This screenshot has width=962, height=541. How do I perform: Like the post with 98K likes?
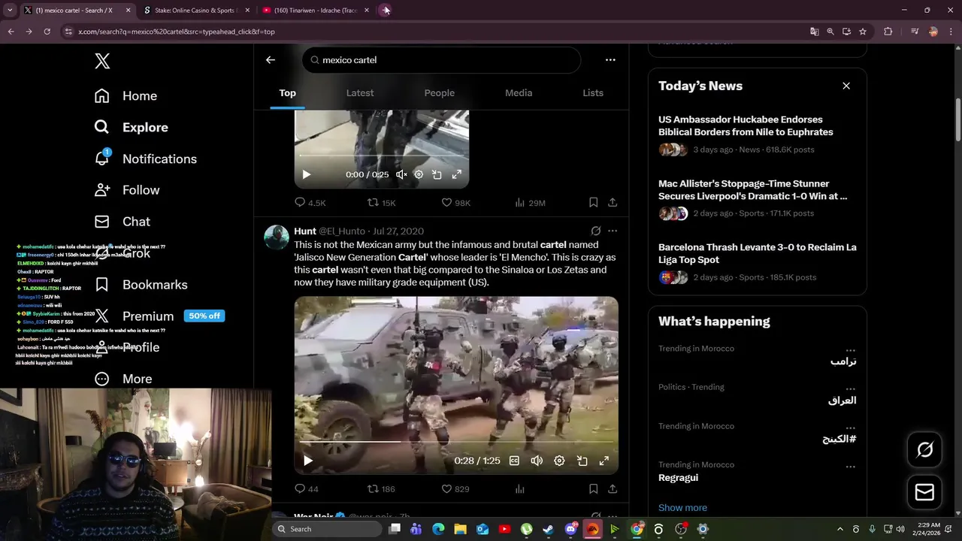455,203
